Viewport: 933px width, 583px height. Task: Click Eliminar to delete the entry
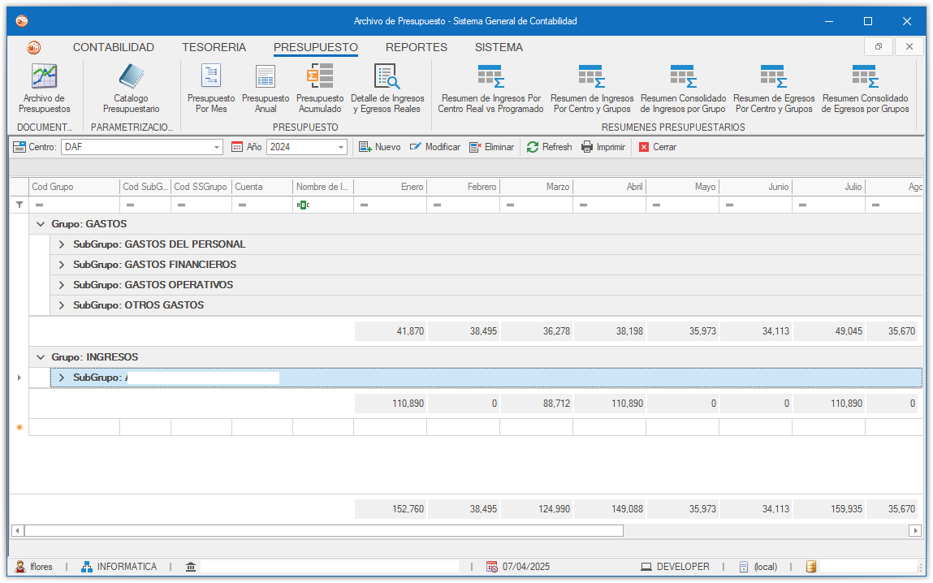click(491, 147)
